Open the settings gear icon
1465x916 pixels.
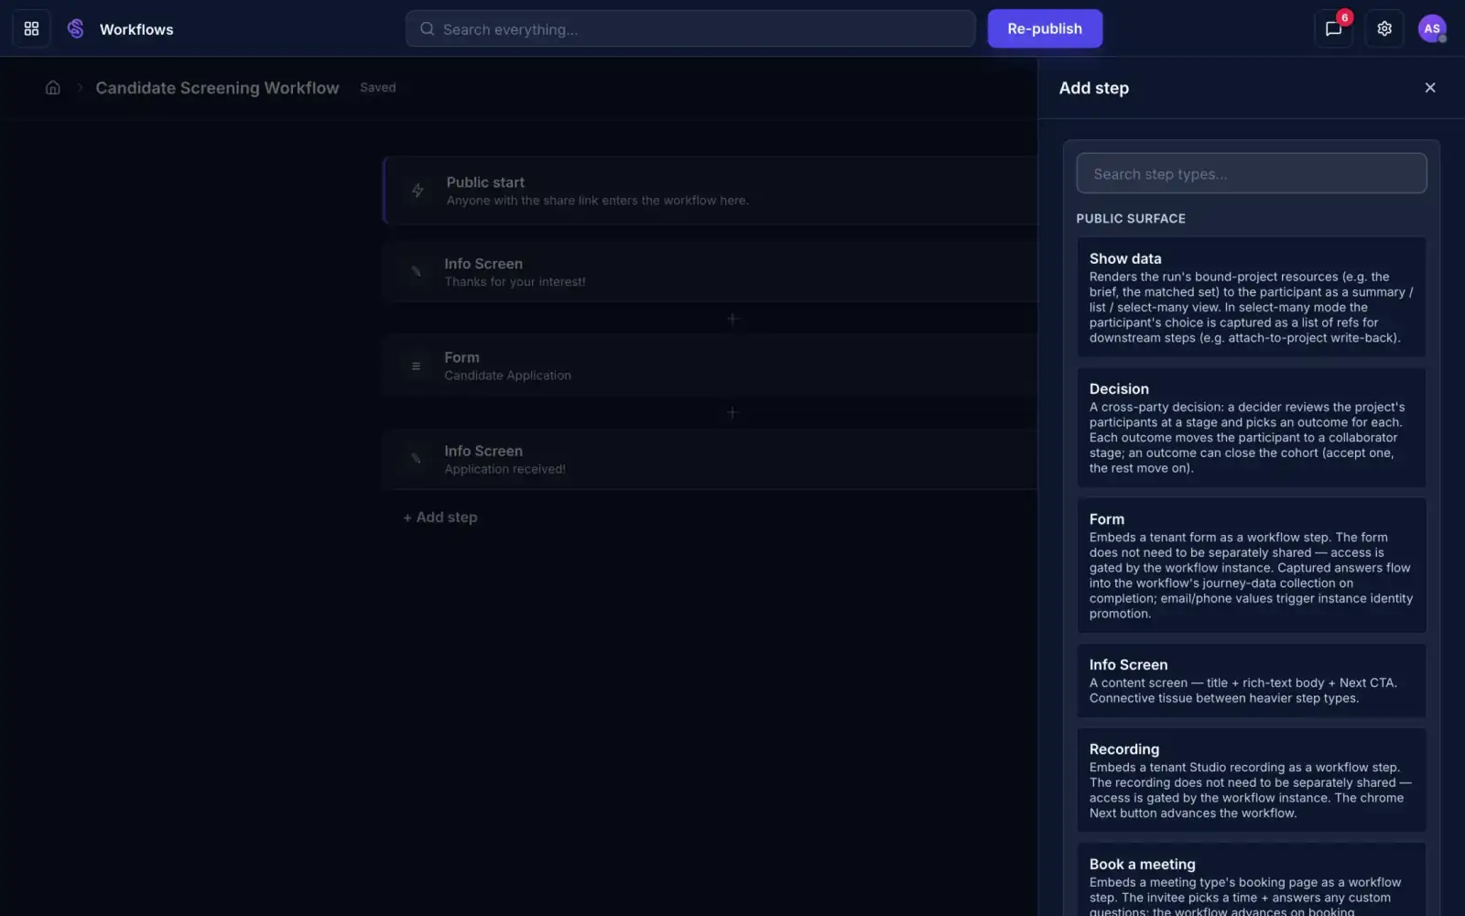pos(1384,28)
